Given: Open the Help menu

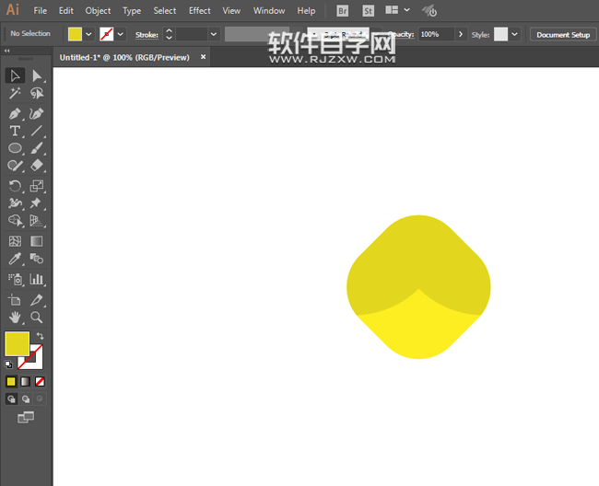Looking at the screenshot, I should tap(306, 11).
